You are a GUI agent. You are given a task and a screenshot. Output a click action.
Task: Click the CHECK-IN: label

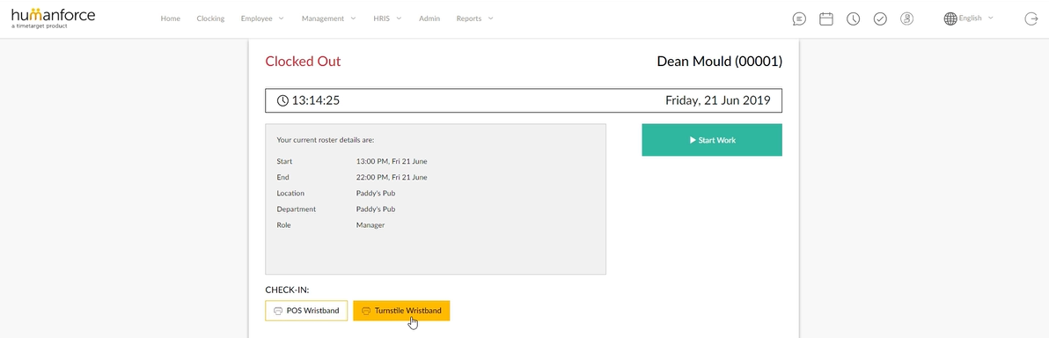tap(287, 290)
